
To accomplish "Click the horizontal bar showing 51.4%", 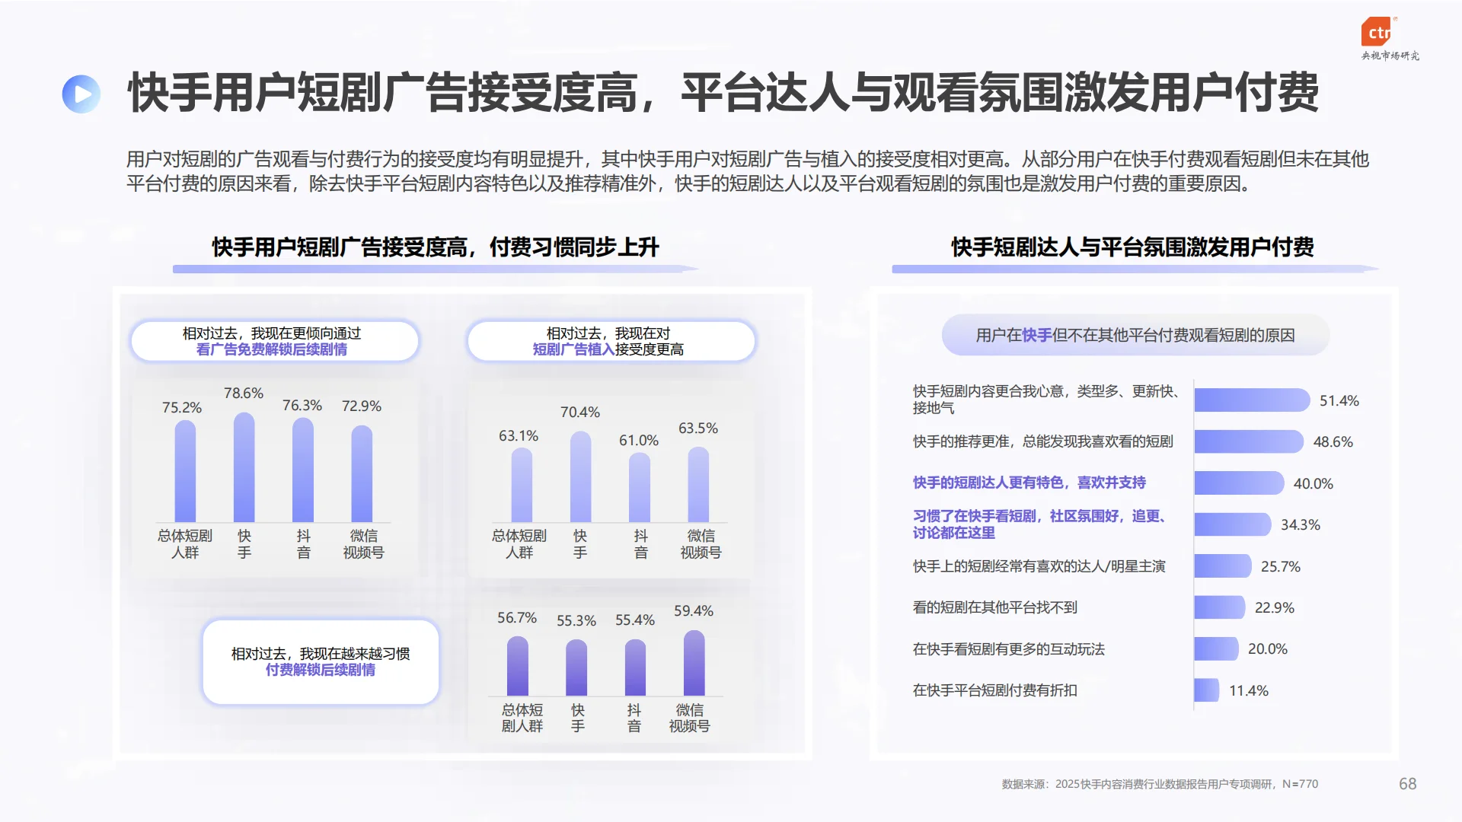I will [1251, 400].
